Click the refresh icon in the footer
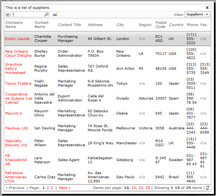 coord(208,188)
